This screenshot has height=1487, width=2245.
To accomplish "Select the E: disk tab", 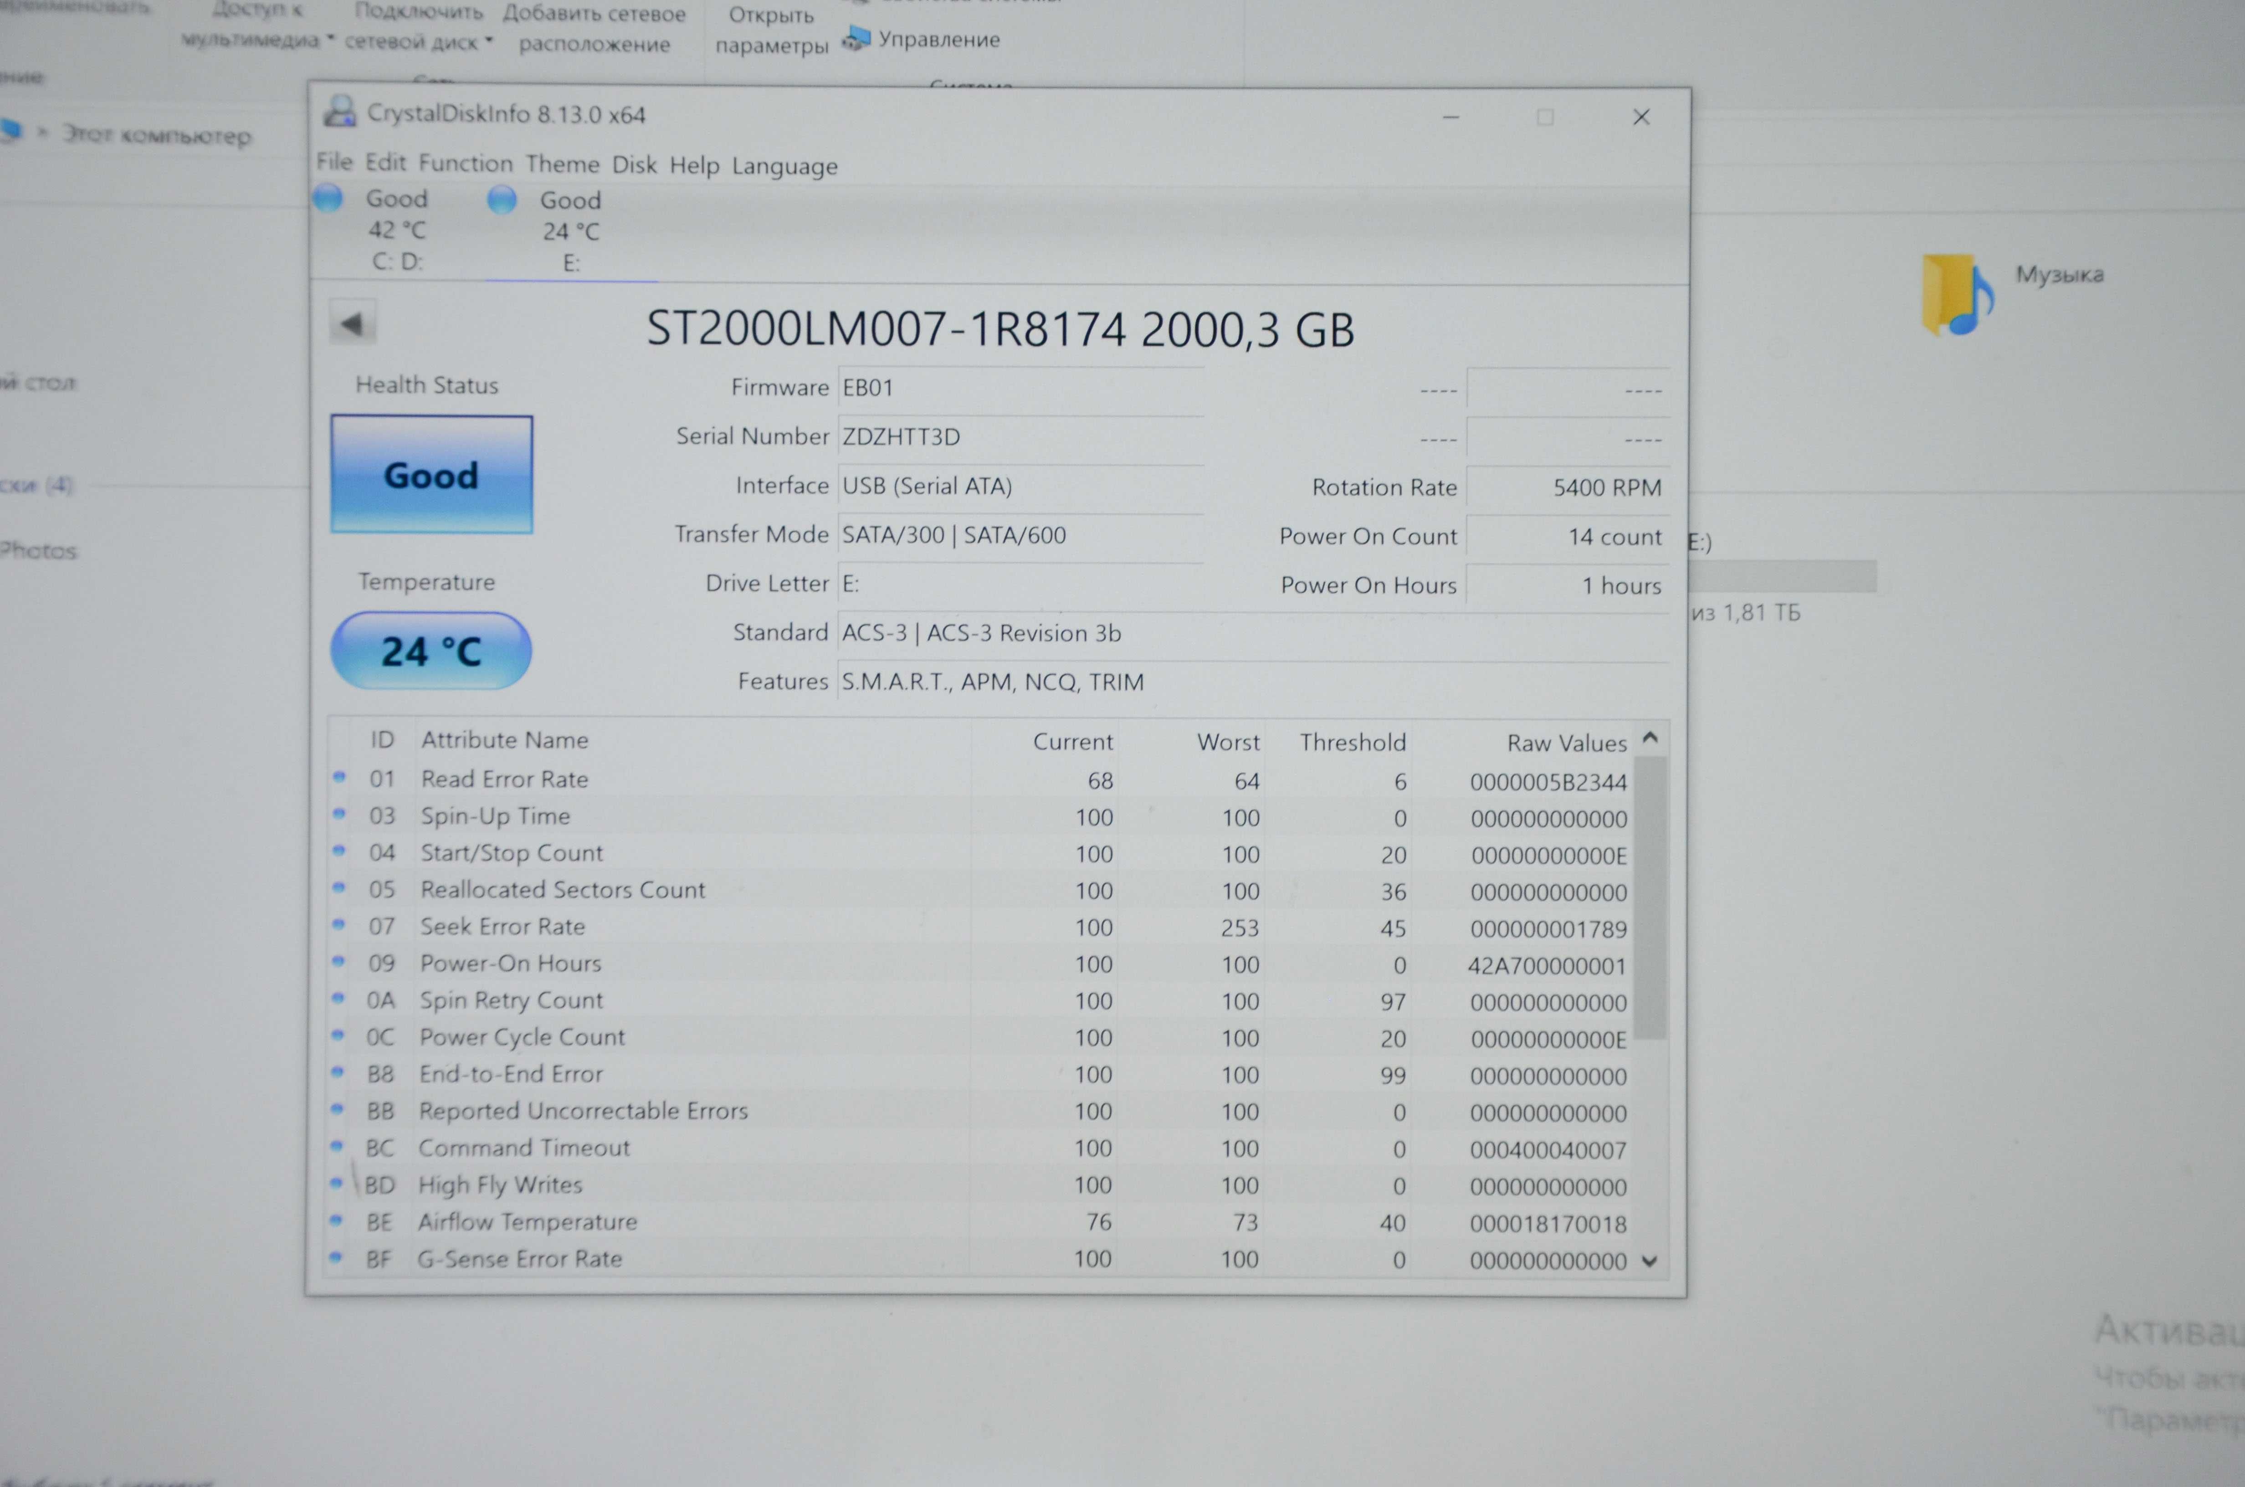I will pos(571,231).
